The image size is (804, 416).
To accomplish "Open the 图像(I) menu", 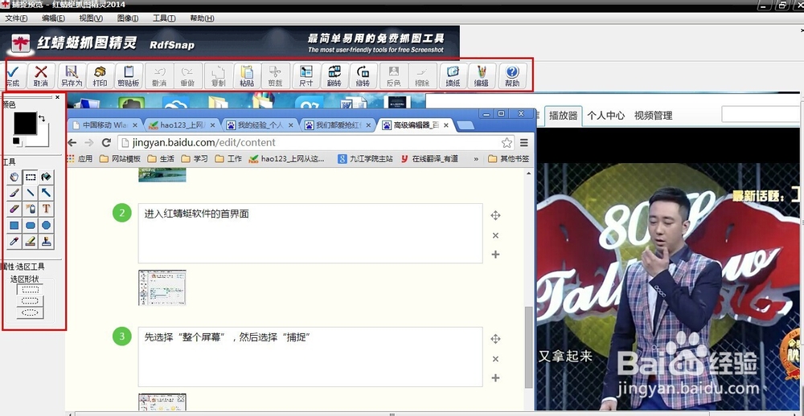I will (128, 18).
